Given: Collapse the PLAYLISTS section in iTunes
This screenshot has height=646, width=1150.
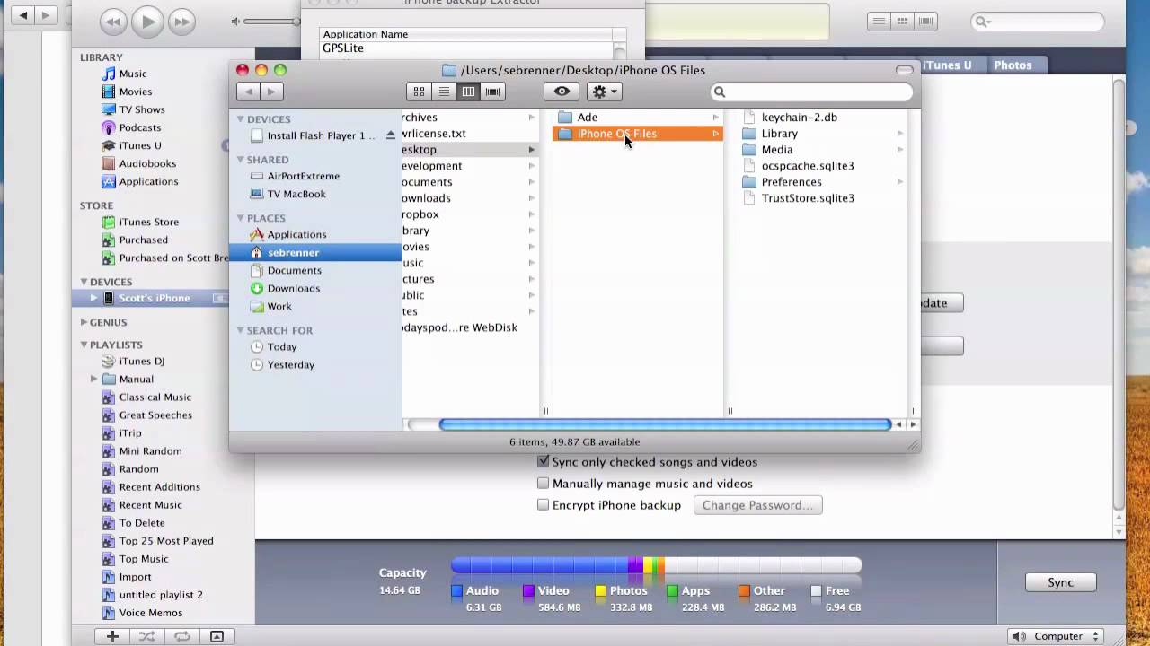Looking at the screenshot, I should [84, 345].
